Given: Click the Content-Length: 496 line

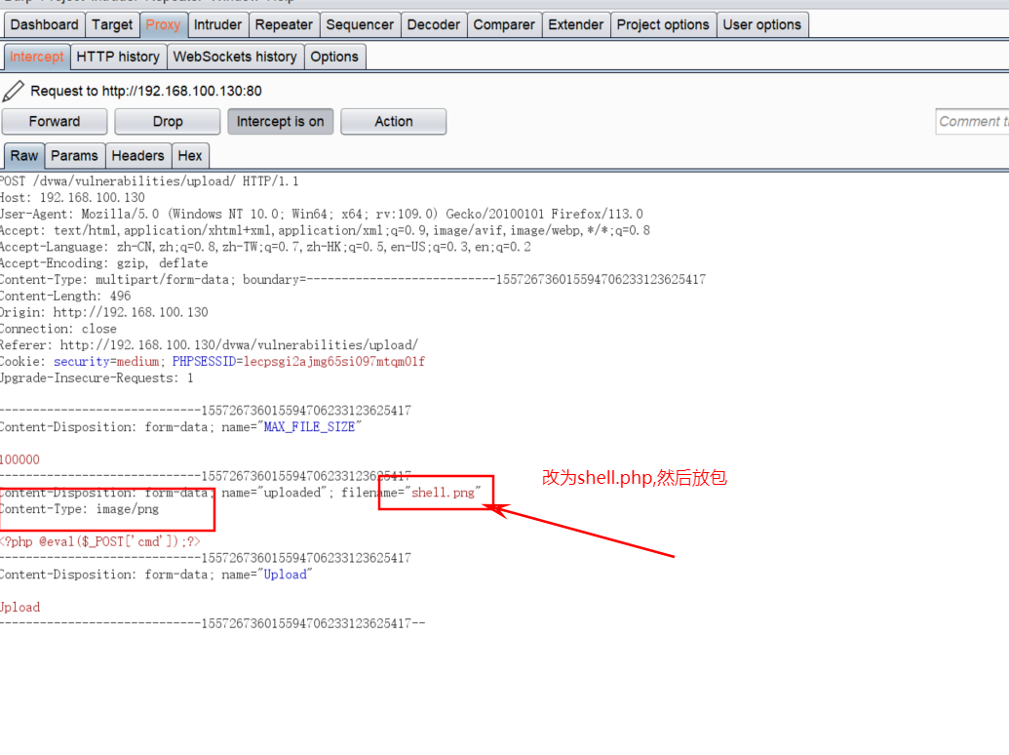Looking at the screenshot, I should [x=65, y=297].
